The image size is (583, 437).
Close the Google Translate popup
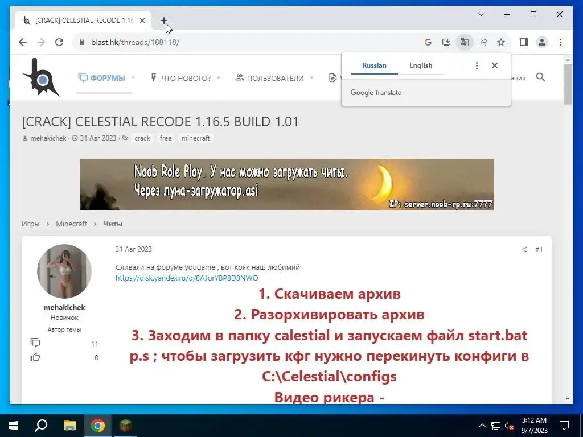(x=495, y=65)
